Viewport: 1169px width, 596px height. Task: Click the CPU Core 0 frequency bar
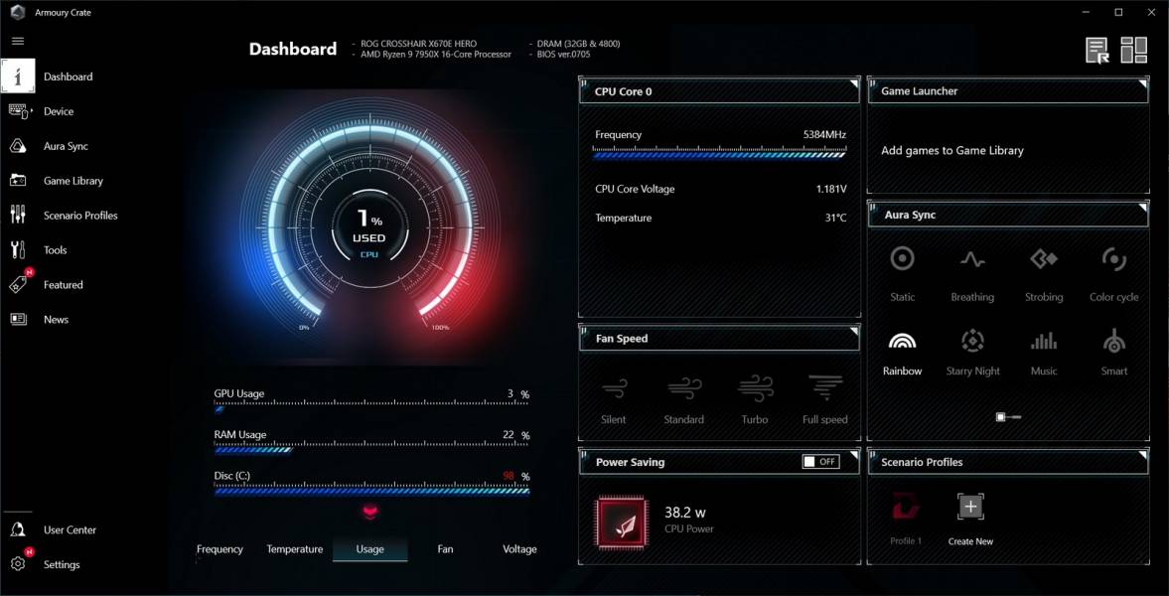click(x=719, y=153)
